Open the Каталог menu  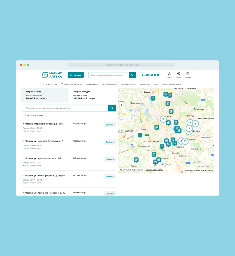tap(76, 75)
